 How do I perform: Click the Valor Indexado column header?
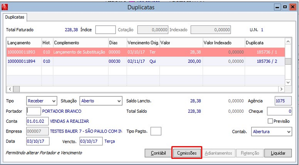coord(224,43)
